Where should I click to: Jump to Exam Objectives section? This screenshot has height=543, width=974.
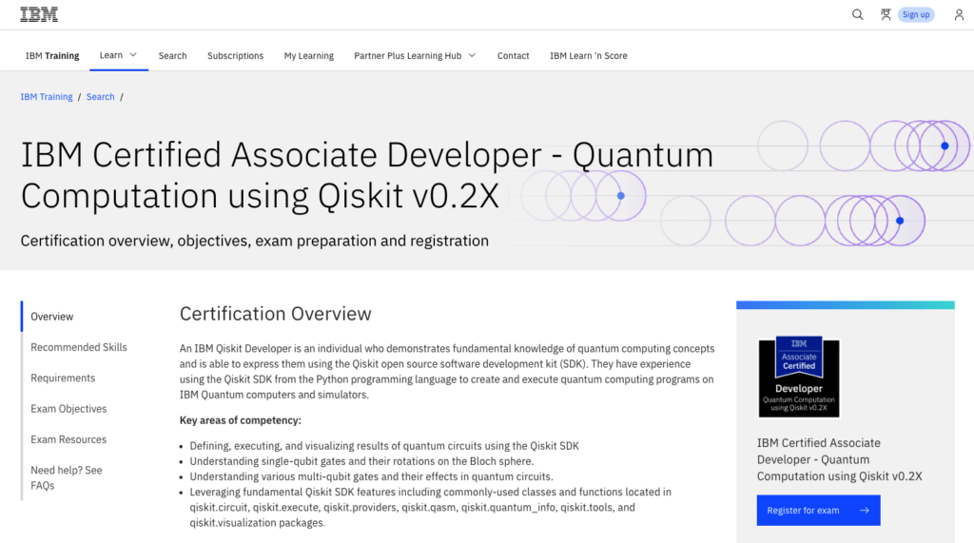pos(68,409)
